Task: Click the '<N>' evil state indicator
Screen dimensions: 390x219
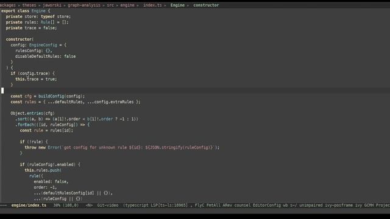Action: (89, 205)
